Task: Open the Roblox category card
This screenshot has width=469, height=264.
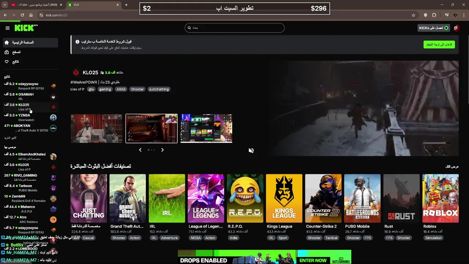Action: [x=440, y=198]
